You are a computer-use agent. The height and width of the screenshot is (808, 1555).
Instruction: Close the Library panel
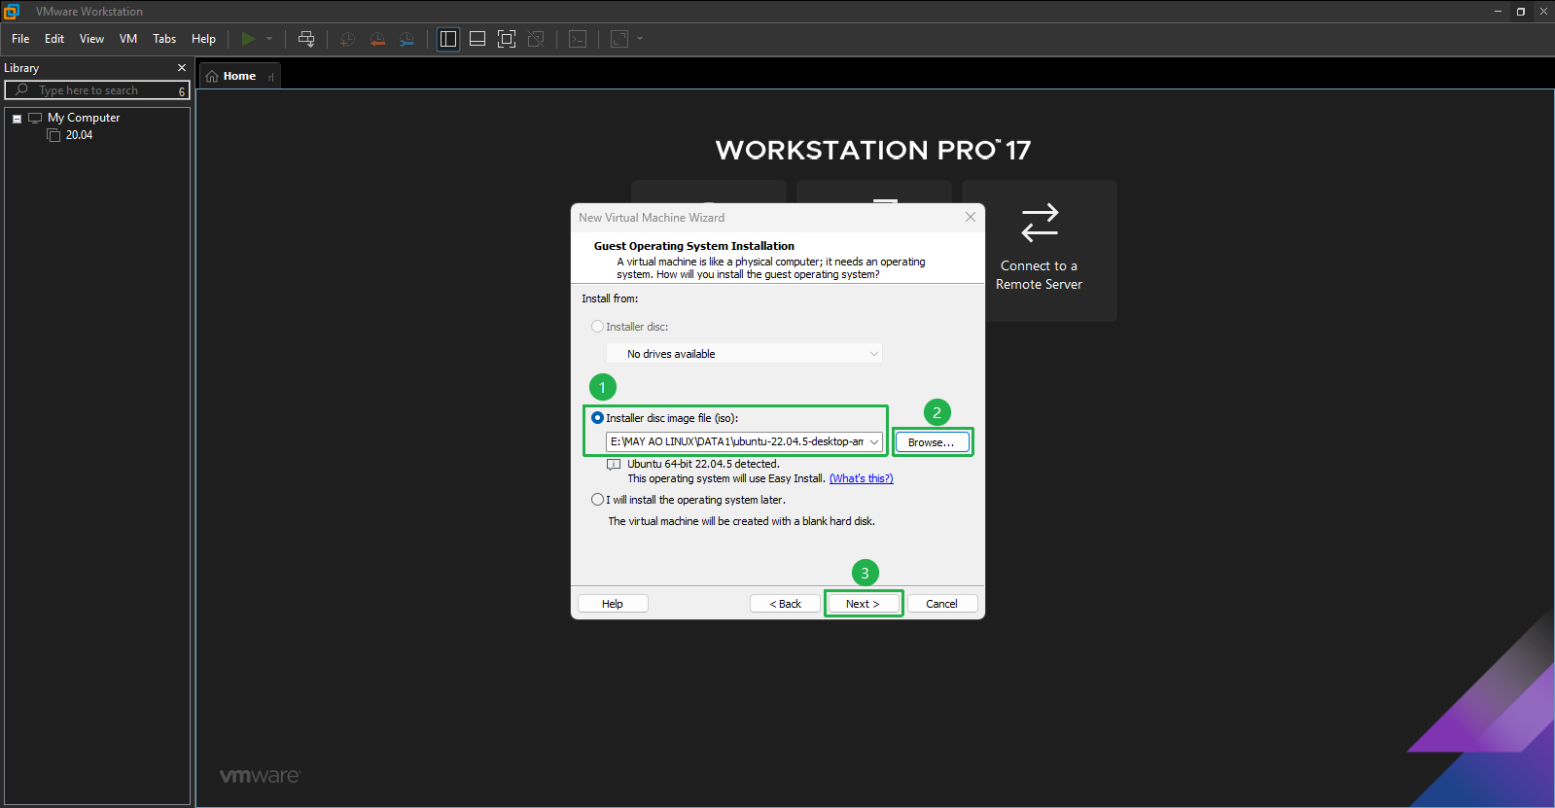click(182, 68)
